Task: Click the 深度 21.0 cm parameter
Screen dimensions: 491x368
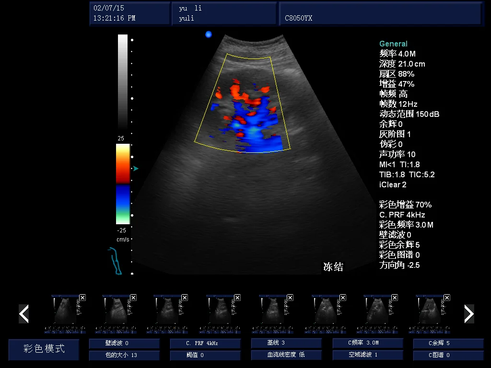Action: (x=402, y=64)
